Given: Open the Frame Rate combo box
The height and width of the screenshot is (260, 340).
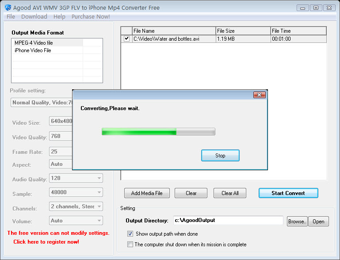Looking at the screenshot, I should 61,151.
